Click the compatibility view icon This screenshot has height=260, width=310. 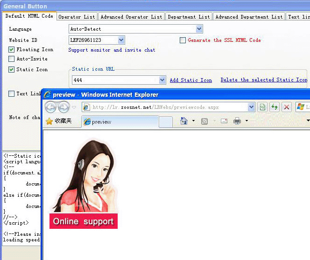pos(262,107)
